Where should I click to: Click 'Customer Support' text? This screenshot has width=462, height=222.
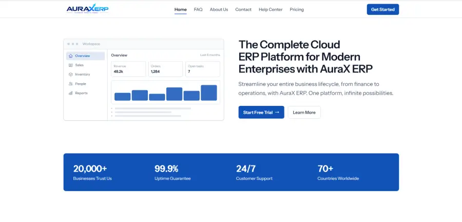(x=254, y=178)
